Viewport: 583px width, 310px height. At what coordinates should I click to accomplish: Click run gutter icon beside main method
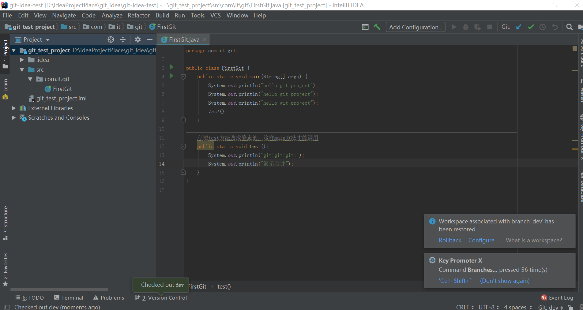coord(171,76)
